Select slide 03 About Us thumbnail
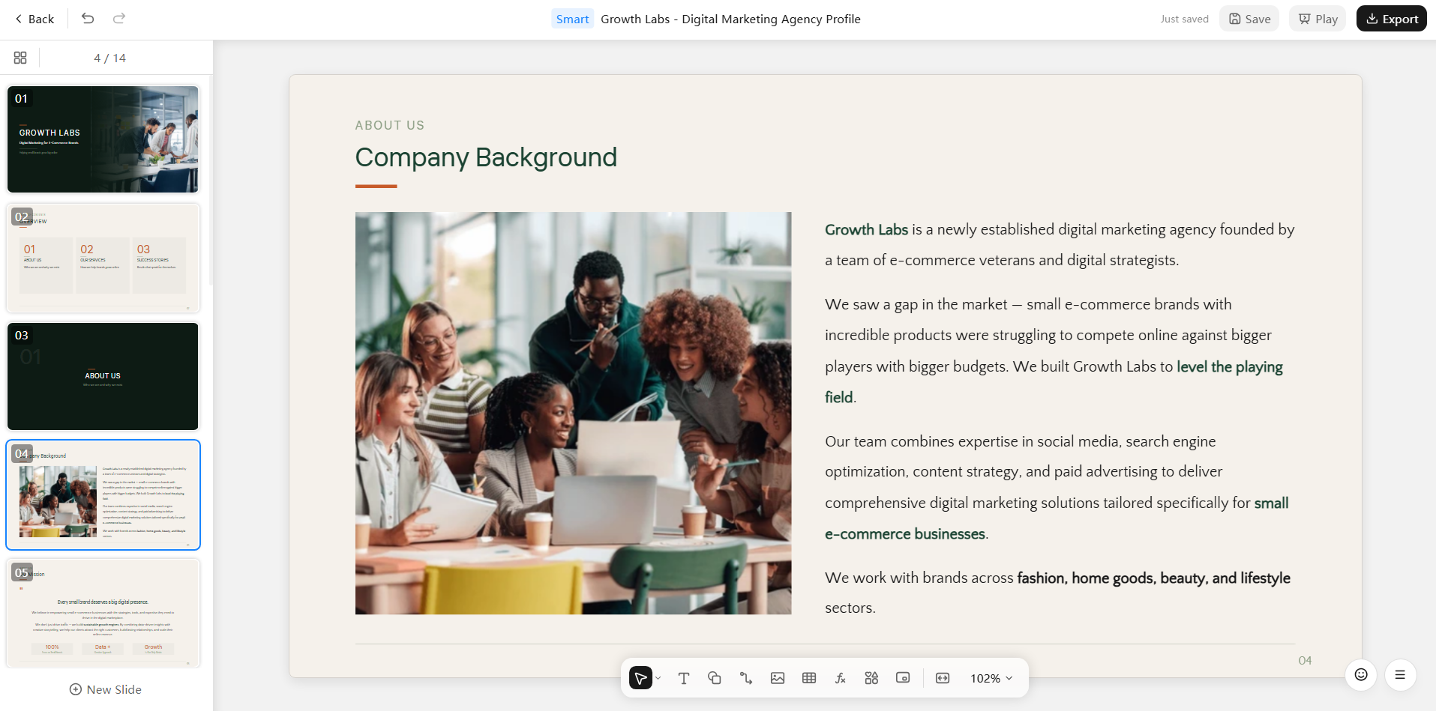The image size is (1436, 711). coord(103,376)
